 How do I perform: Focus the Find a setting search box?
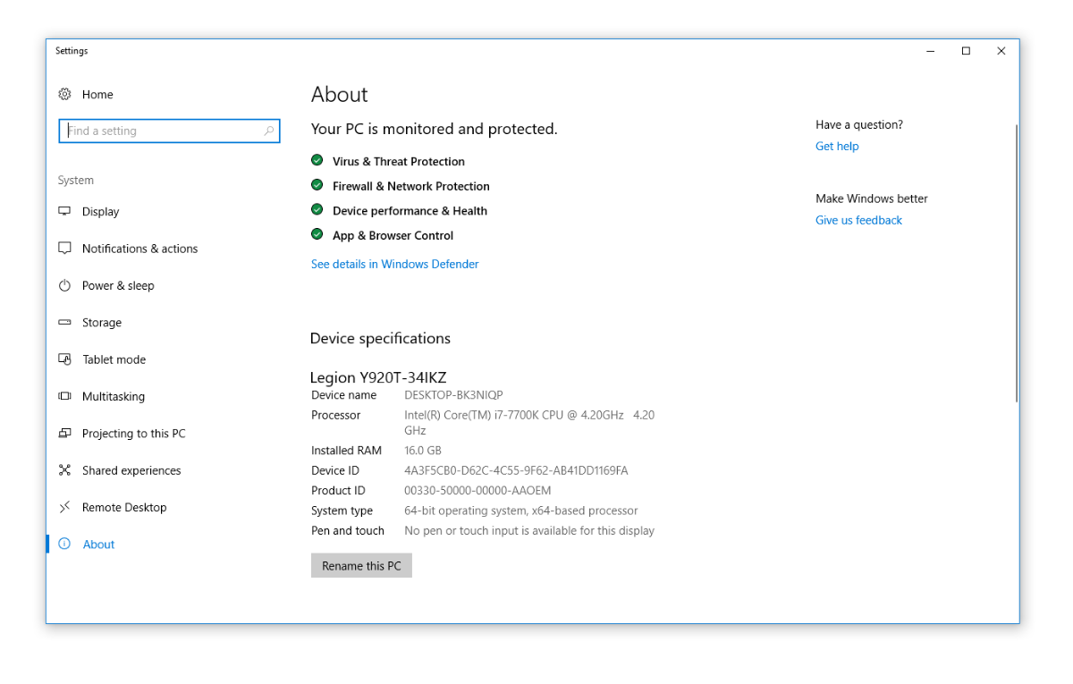(x=161, y=131)
